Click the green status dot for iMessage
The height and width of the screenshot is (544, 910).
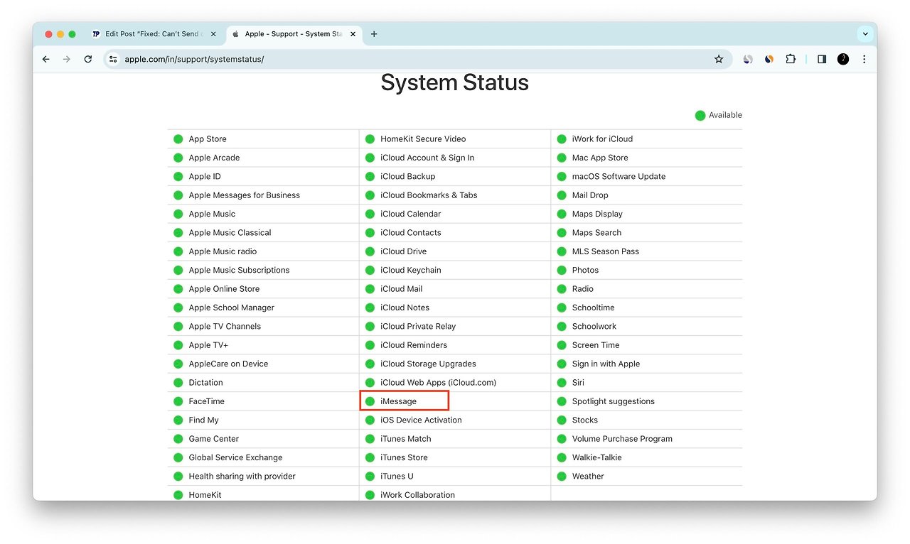tap(370, 401)
